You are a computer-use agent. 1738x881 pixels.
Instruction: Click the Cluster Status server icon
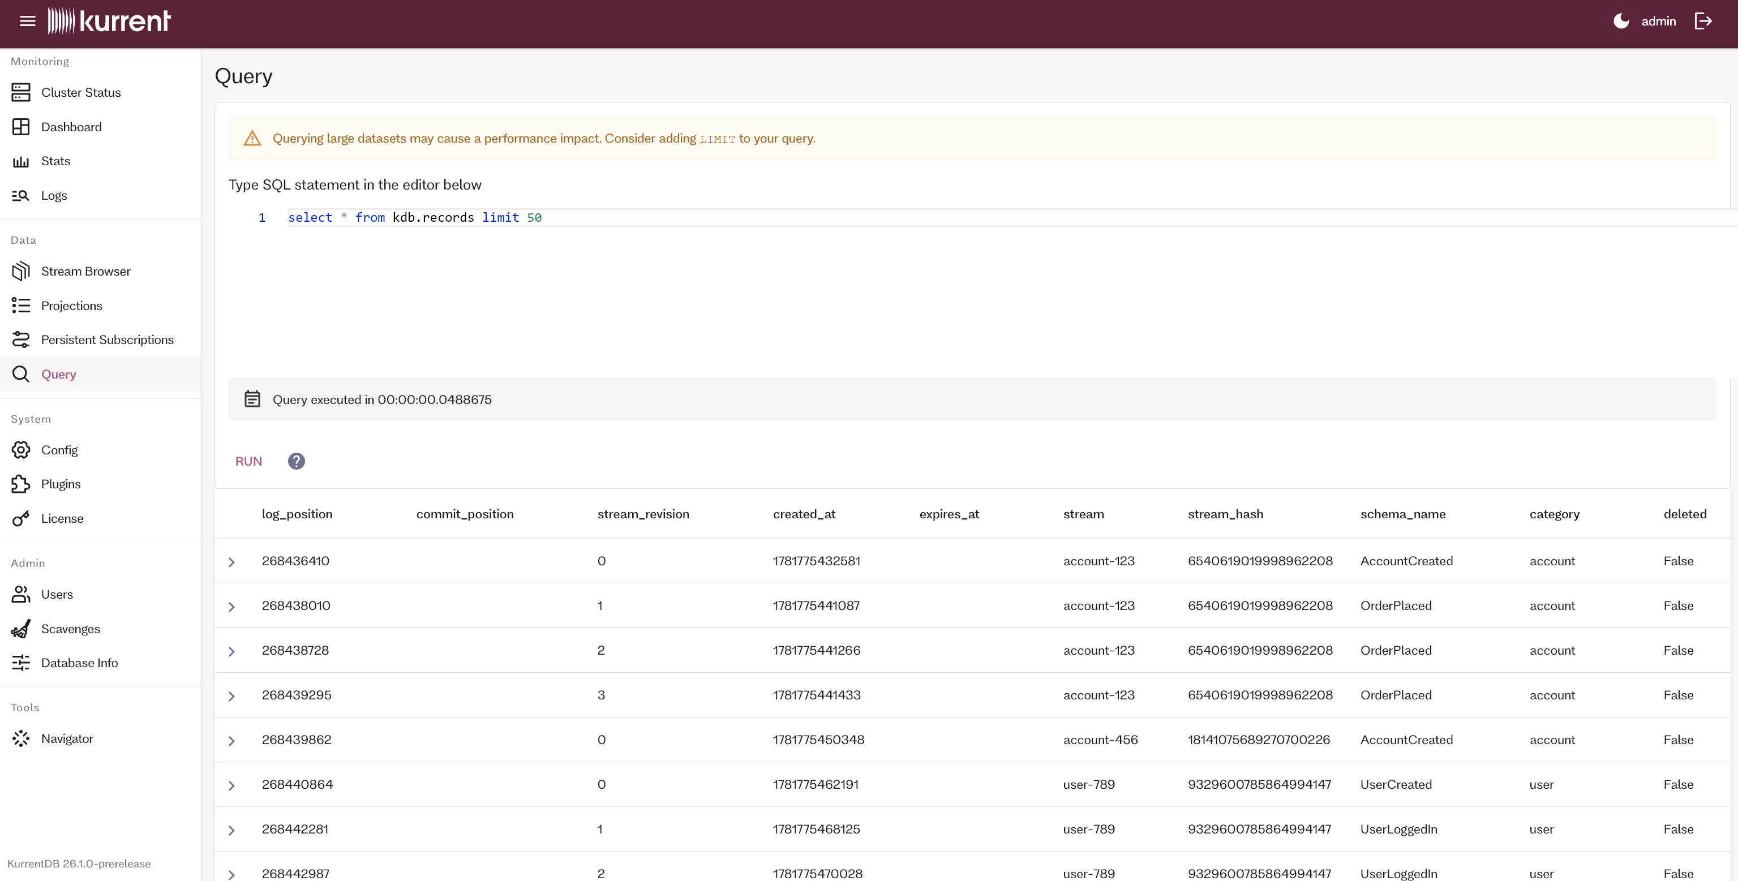pos(21,92)
